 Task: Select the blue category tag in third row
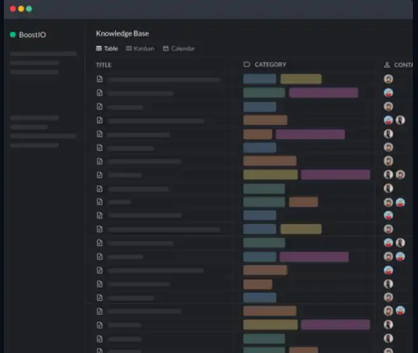260,107
